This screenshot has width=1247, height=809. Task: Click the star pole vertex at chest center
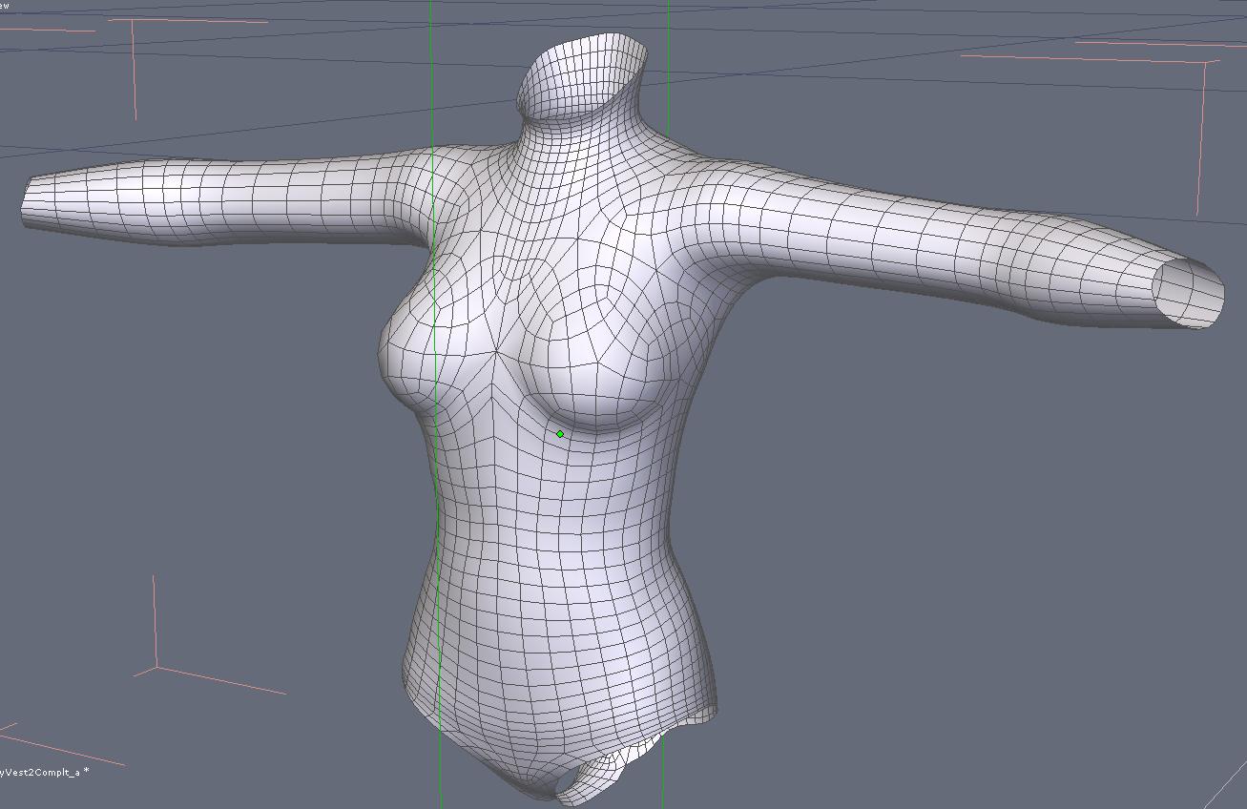(x=496, y=352)
